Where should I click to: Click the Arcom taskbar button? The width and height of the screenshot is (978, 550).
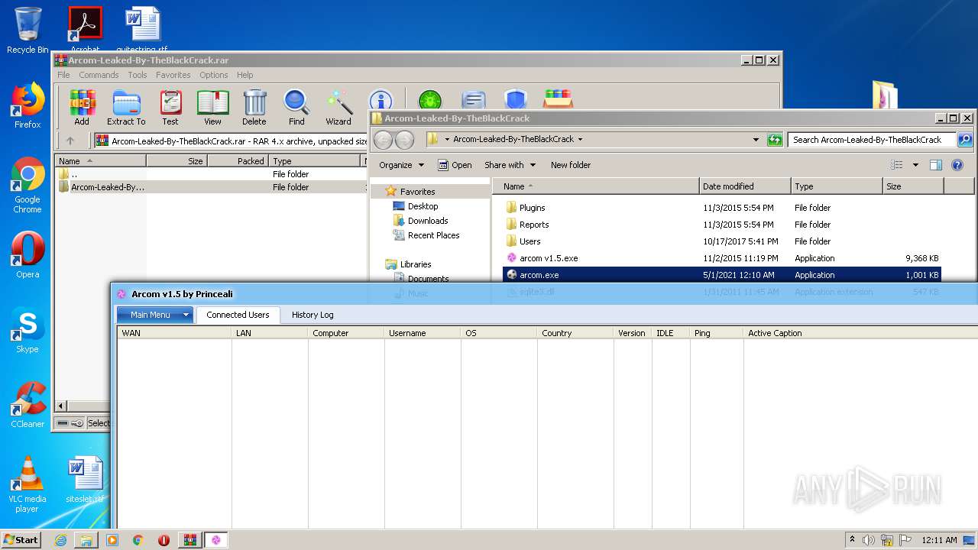tap(216, 540)
